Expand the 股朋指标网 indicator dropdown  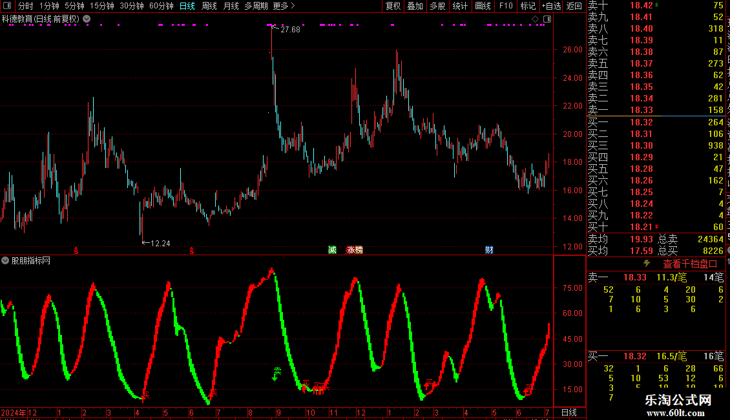click(5, 261)
